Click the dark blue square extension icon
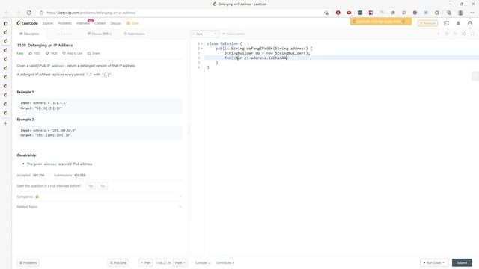The width and height of the screenshot is (479, 269). pos(360,13)
